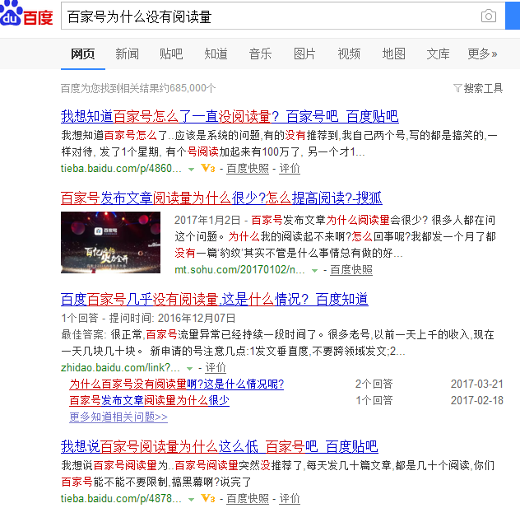The image size is (520, 508).
Task: Expand arrow next to tieba.baidu.com/p/4860
Action: [191, 170]
